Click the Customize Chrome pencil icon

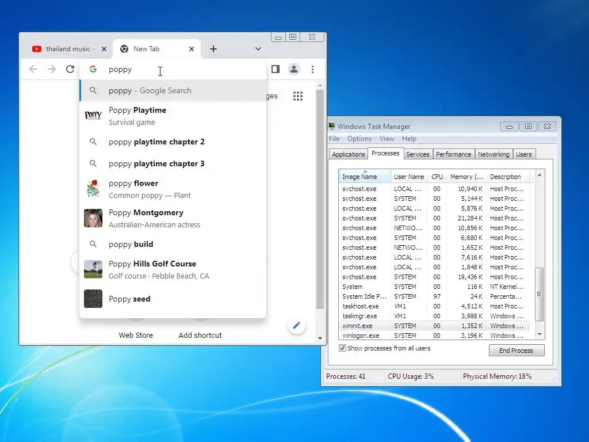297,326
